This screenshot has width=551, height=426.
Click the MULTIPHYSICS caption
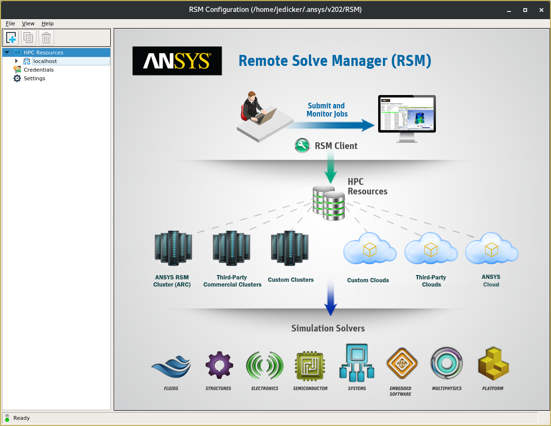pyautogui.click(x=446, y=388)
